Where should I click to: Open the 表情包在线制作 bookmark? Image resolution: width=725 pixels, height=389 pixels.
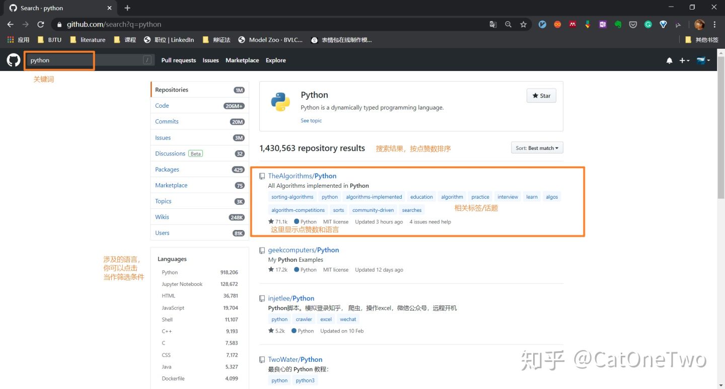tap(342, 40)
